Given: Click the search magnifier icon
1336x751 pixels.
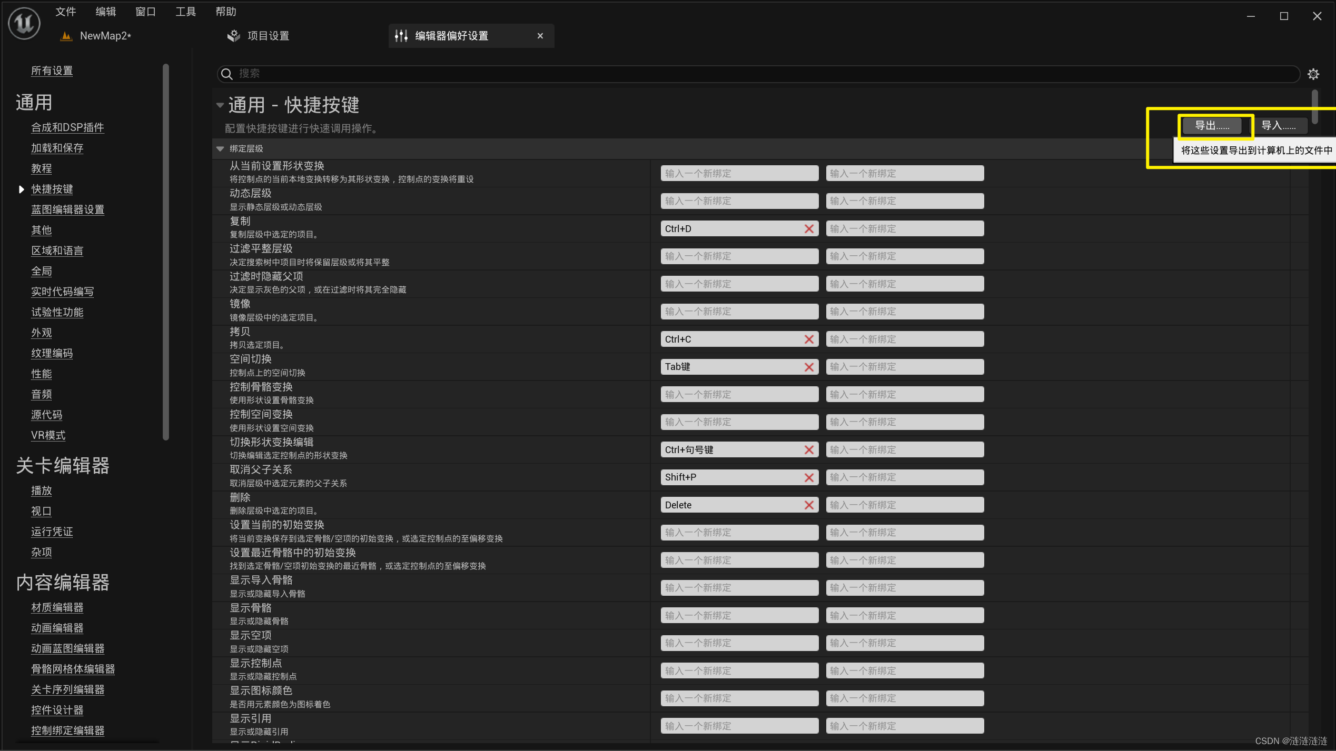Looking at the screenshot, I should 227,74.
